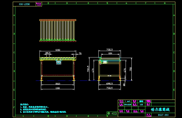Click the 766.5 vertical height dimension
The image size is (182, 118).
[88, 69]
